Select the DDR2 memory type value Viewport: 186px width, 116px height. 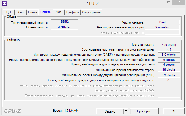65,22
